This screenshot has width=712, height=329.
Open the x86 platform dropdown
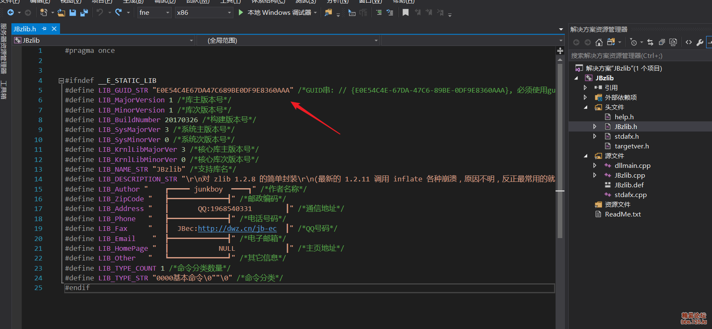coord(204,13)
